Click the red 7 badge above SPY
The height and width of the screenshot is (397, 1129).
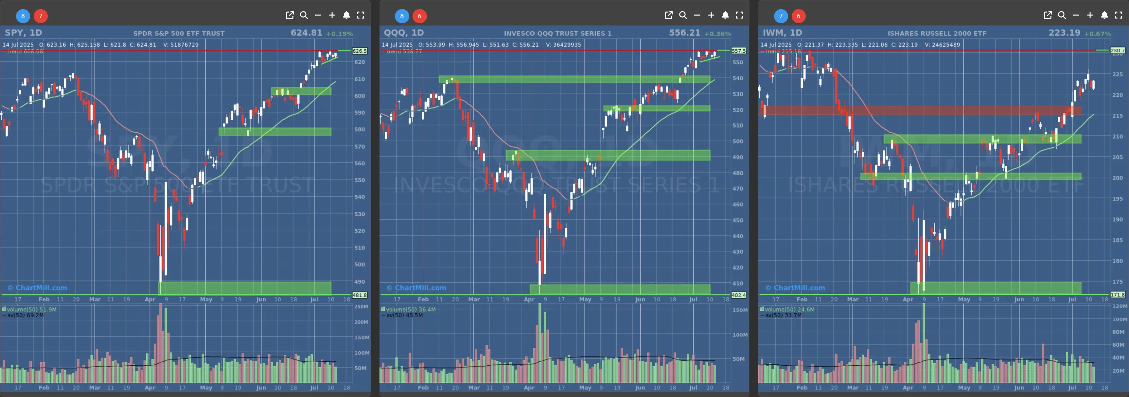pos(41,16)
